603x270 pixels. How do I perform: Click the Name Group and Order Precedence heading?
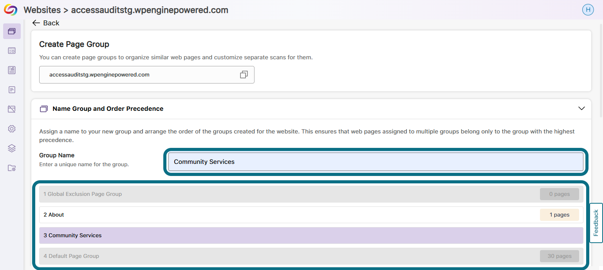click(x=108, y=108)
